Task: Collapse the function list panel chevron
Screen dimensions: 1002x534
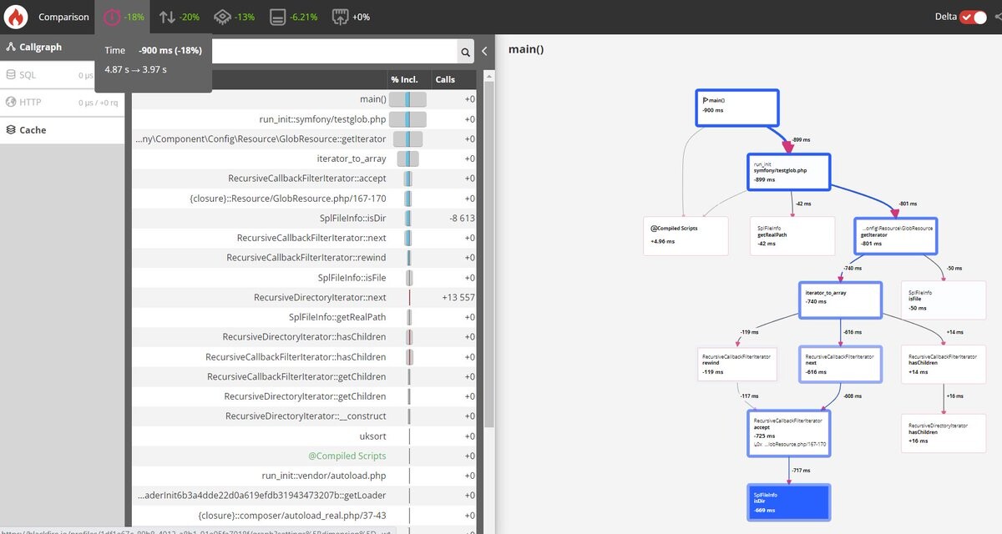Action: click(485, 52)
